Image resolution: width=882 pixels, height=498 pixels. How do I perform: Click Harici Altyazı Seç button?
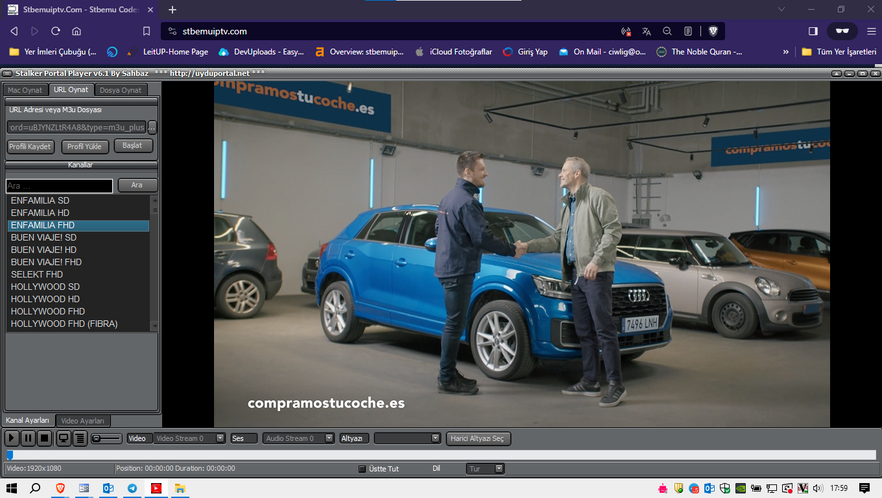pos(479,438)
